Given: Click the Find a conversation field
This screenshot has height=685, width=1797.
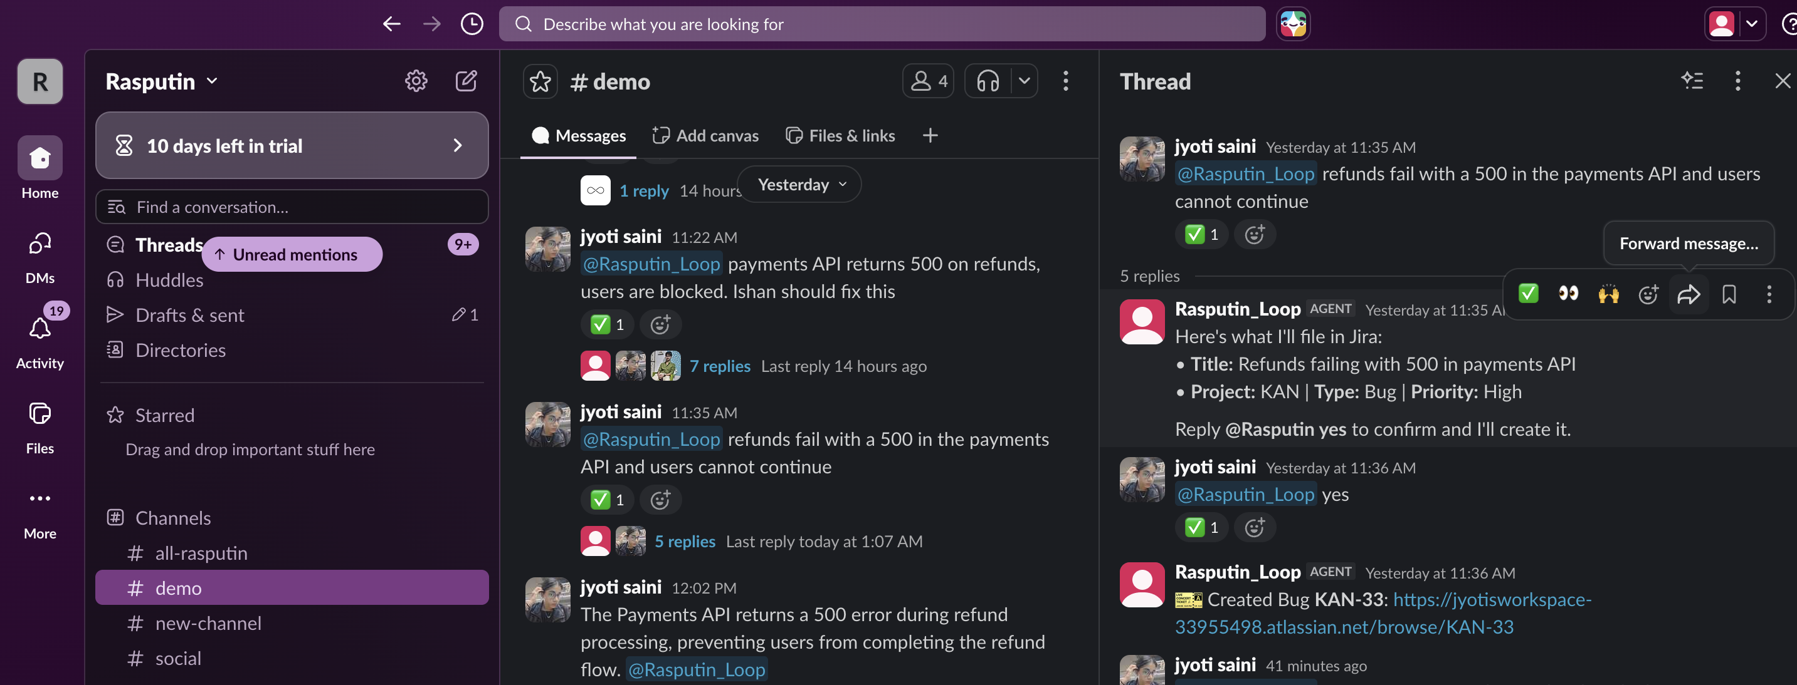Looking at the screenshot, I should click(x=292, y=207).
